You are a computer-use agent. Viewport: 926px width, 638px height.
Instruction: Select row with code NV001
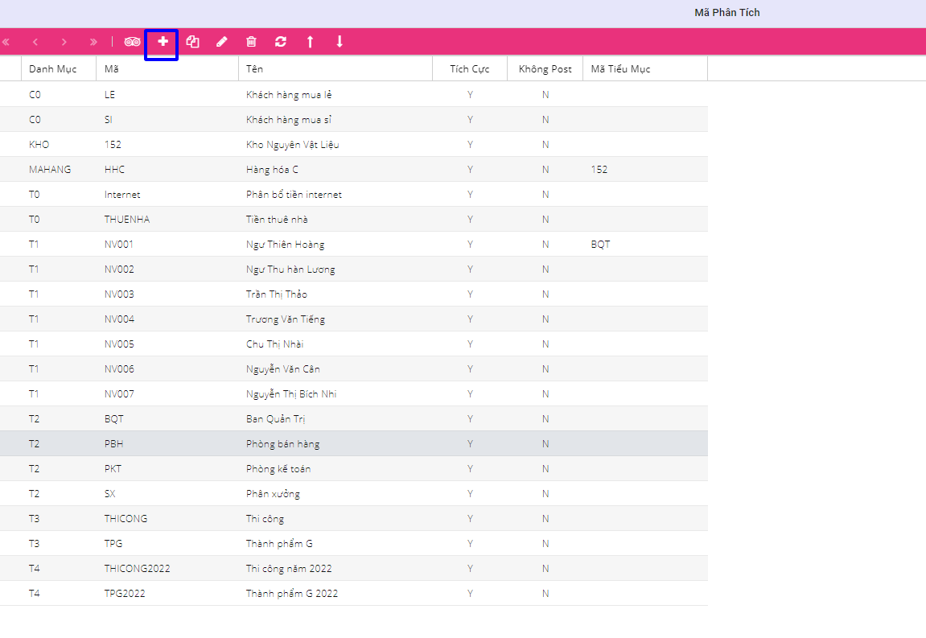click(x=119, y=245)
